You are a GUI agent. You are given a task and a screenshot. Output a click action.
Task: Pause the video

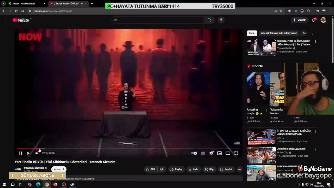(x=21, y=153)
